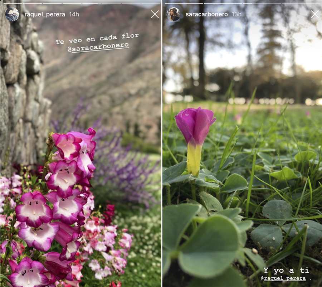The width and height of the screenshot is (322, 287).
Task: Click the 13h timestamp
Action: (x=236, y=14)
